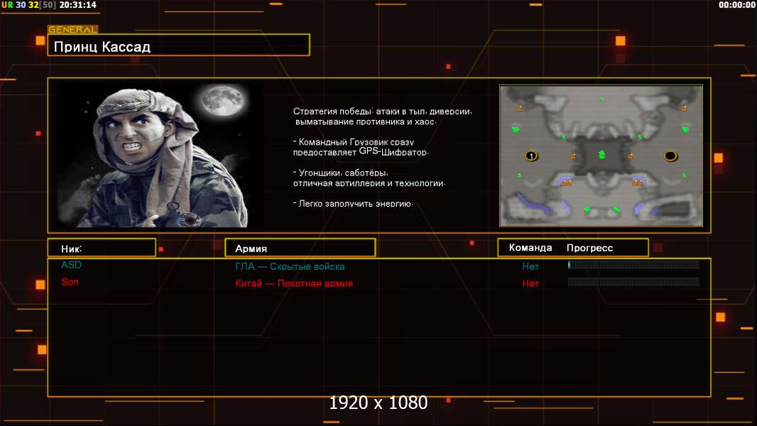
Task: Click the 'Принц Кассад' general name field
Action: 179,45
